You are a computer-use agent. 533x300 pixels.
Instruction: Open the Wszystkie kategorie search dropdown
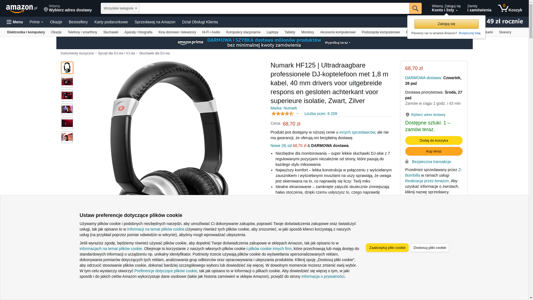(120, 8)
